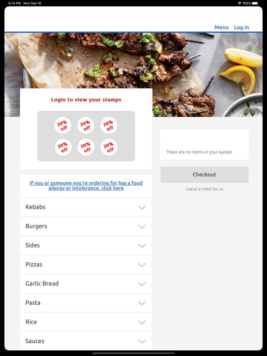Tap the top-right 20% off stamp
This screenshot has height=356, width=267.
coord(109,125)
